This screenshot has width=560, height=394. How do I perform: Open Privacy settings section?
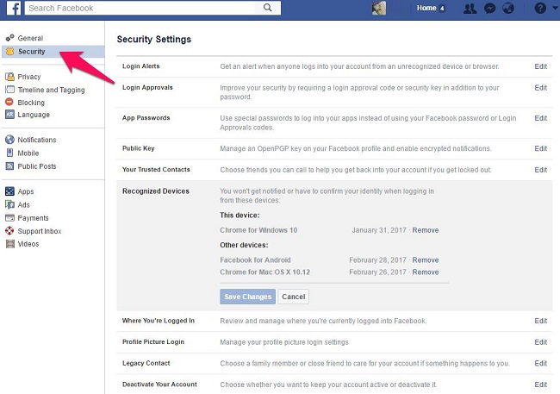pyautogui.click(x=29, y=77)
